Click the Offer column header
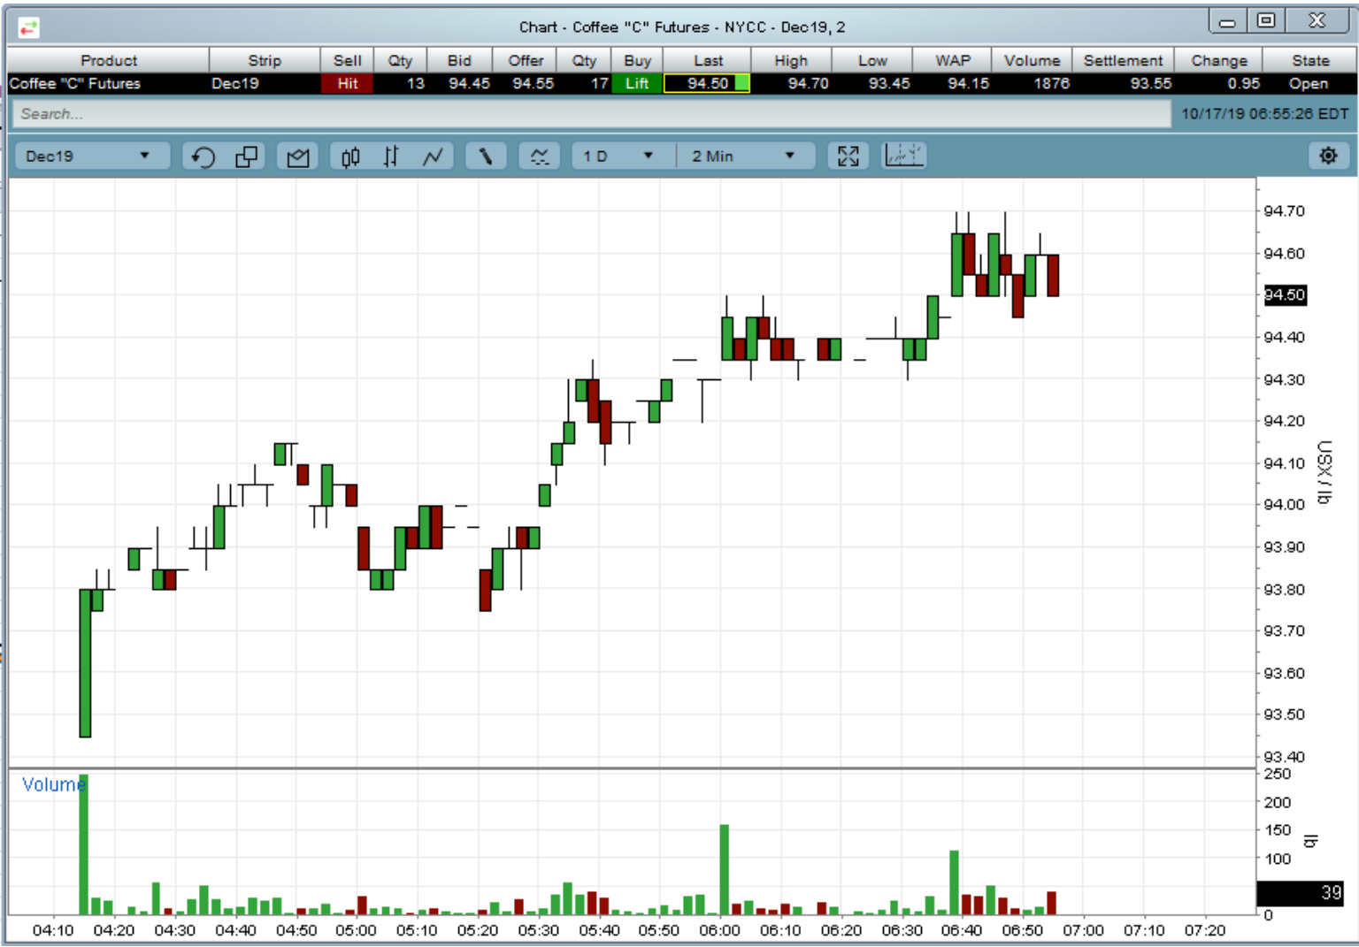 [526, 60]
